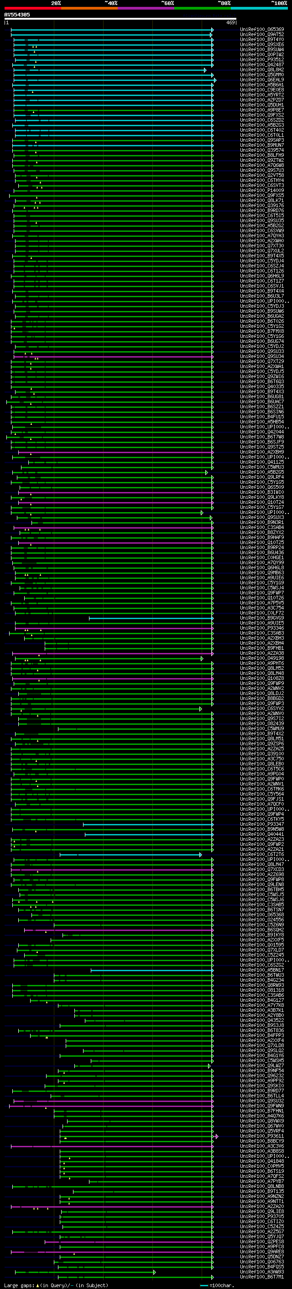This screenshot has width=292, height=1289.
Task: Open hit UniRef100_A5B6A1
Action: pos(262,85)
